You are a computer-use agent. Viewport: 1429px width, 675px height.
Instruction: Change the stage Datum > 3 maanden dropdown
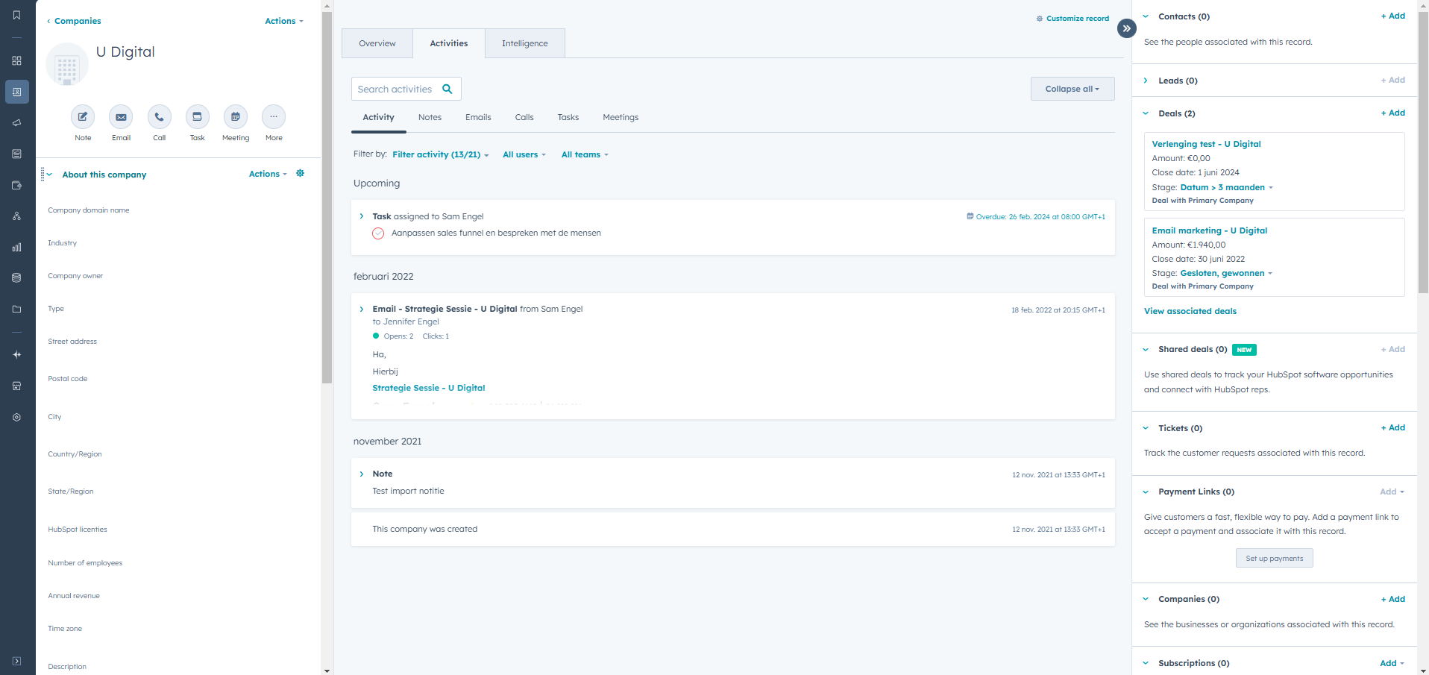(1226, 187)
